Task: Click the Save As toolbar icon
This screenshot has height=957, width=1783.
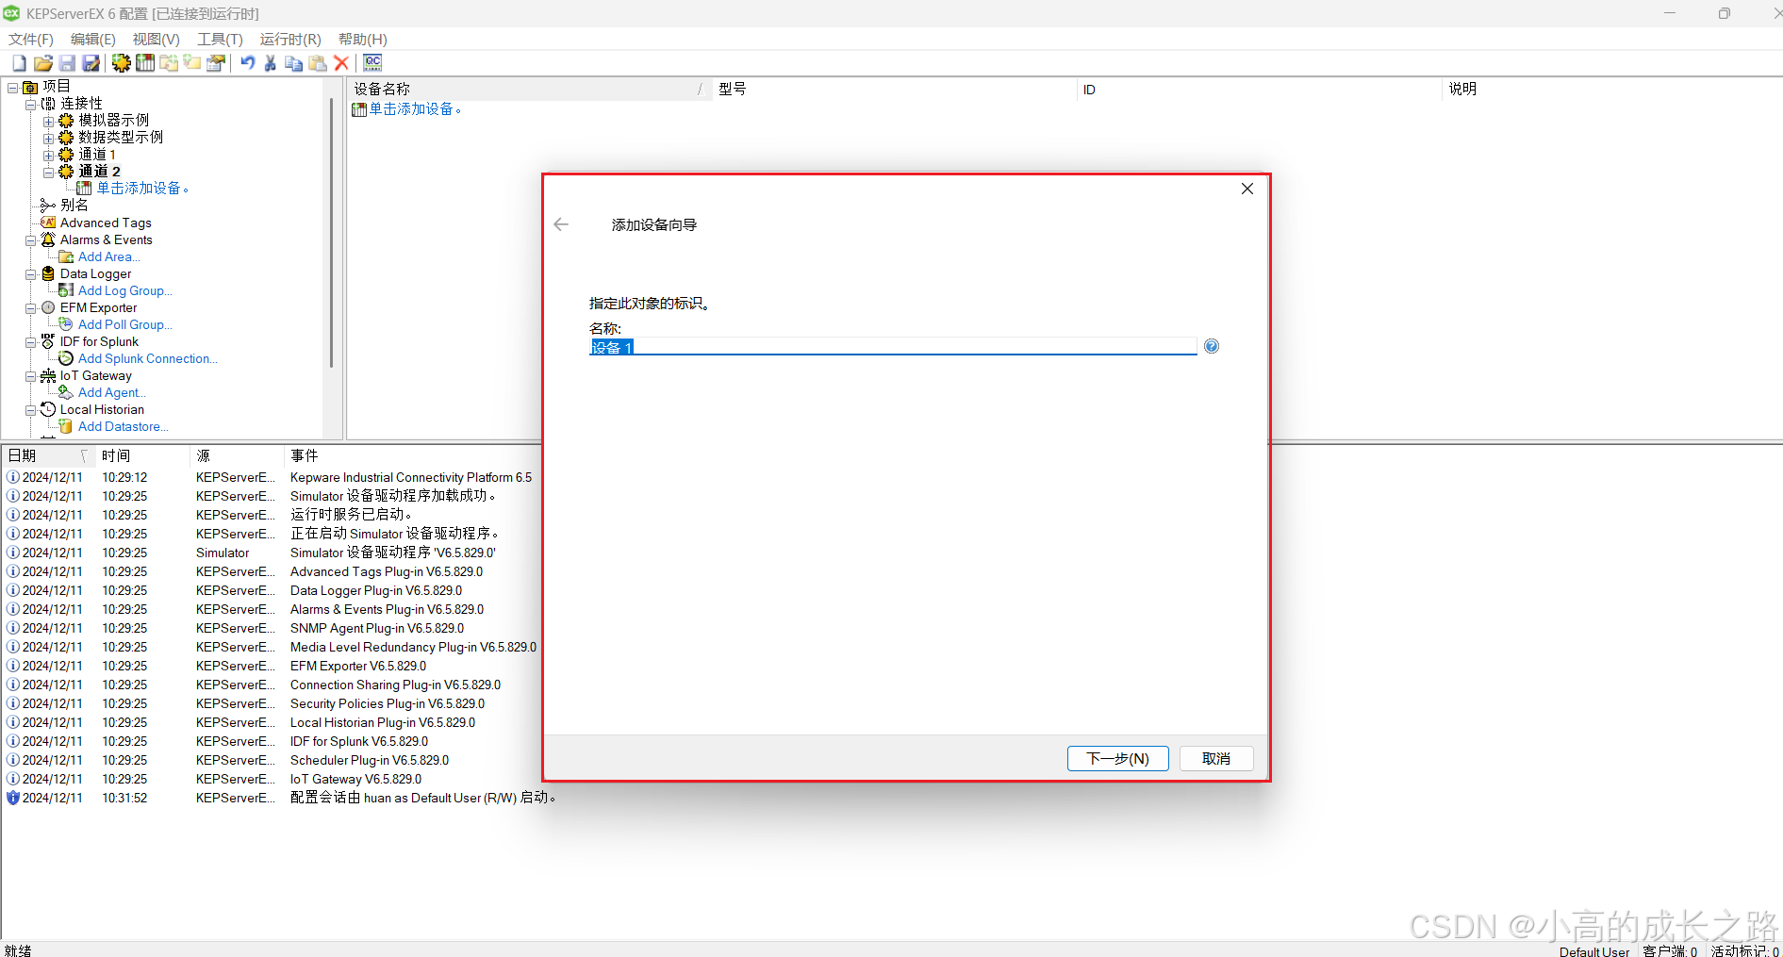Action: (x=91, y=63)
